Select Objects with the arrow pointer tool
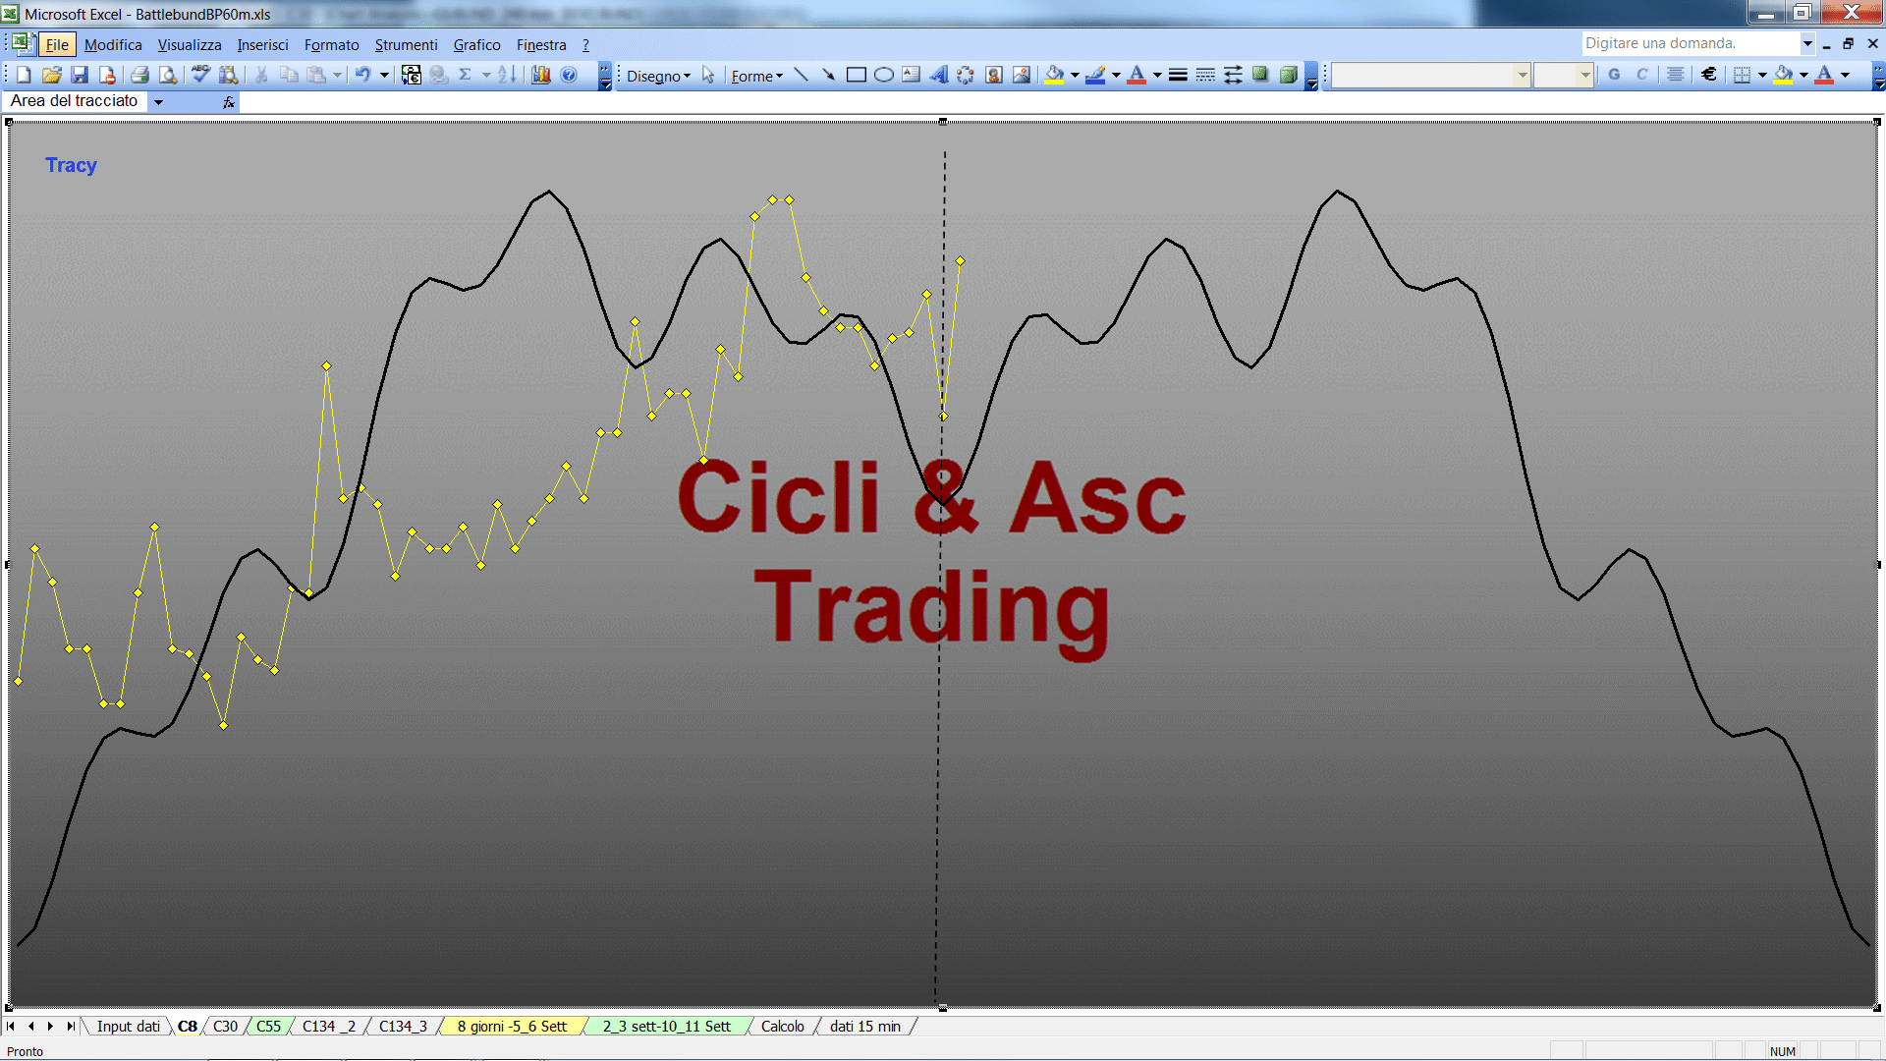The height and width of the screenshot is (1061, 1886). point(708,76)
